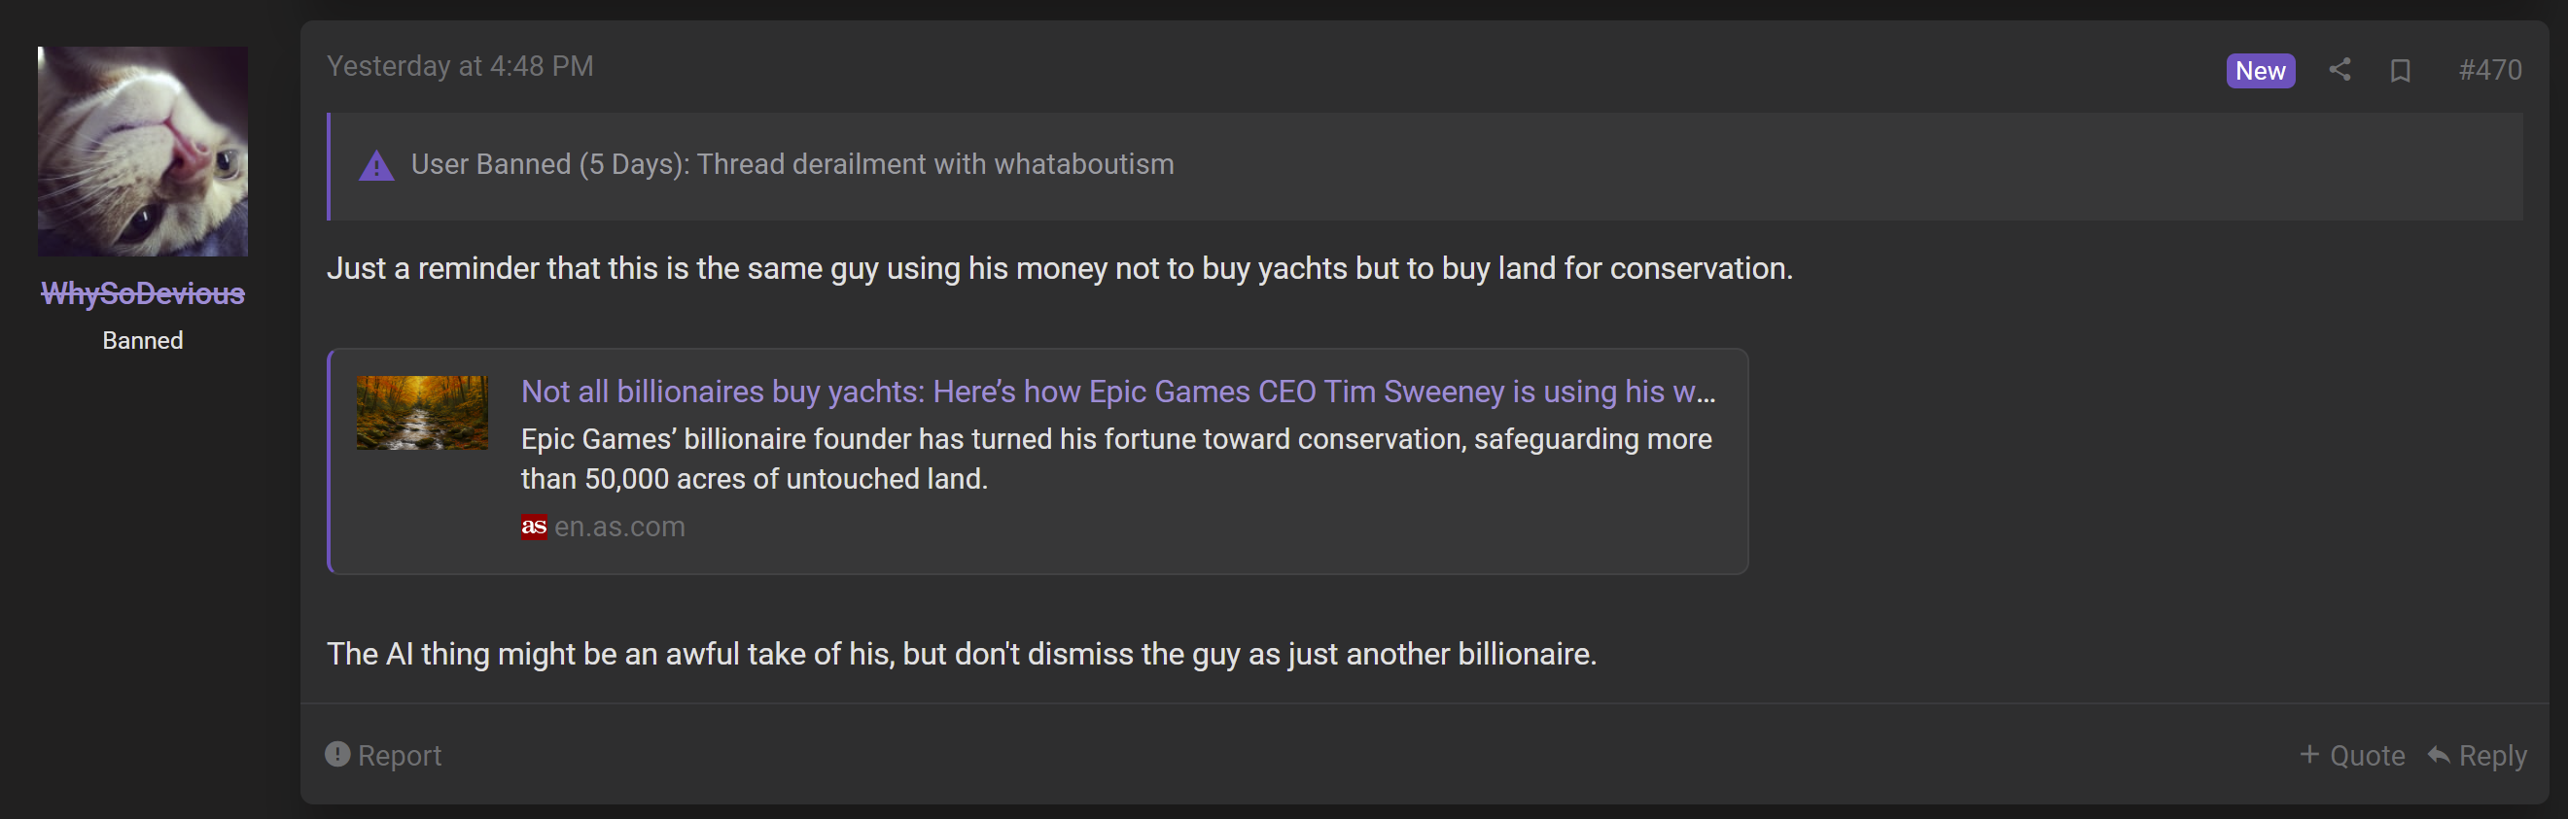
Task: Click the Reply button
Action: point(2478,755)
